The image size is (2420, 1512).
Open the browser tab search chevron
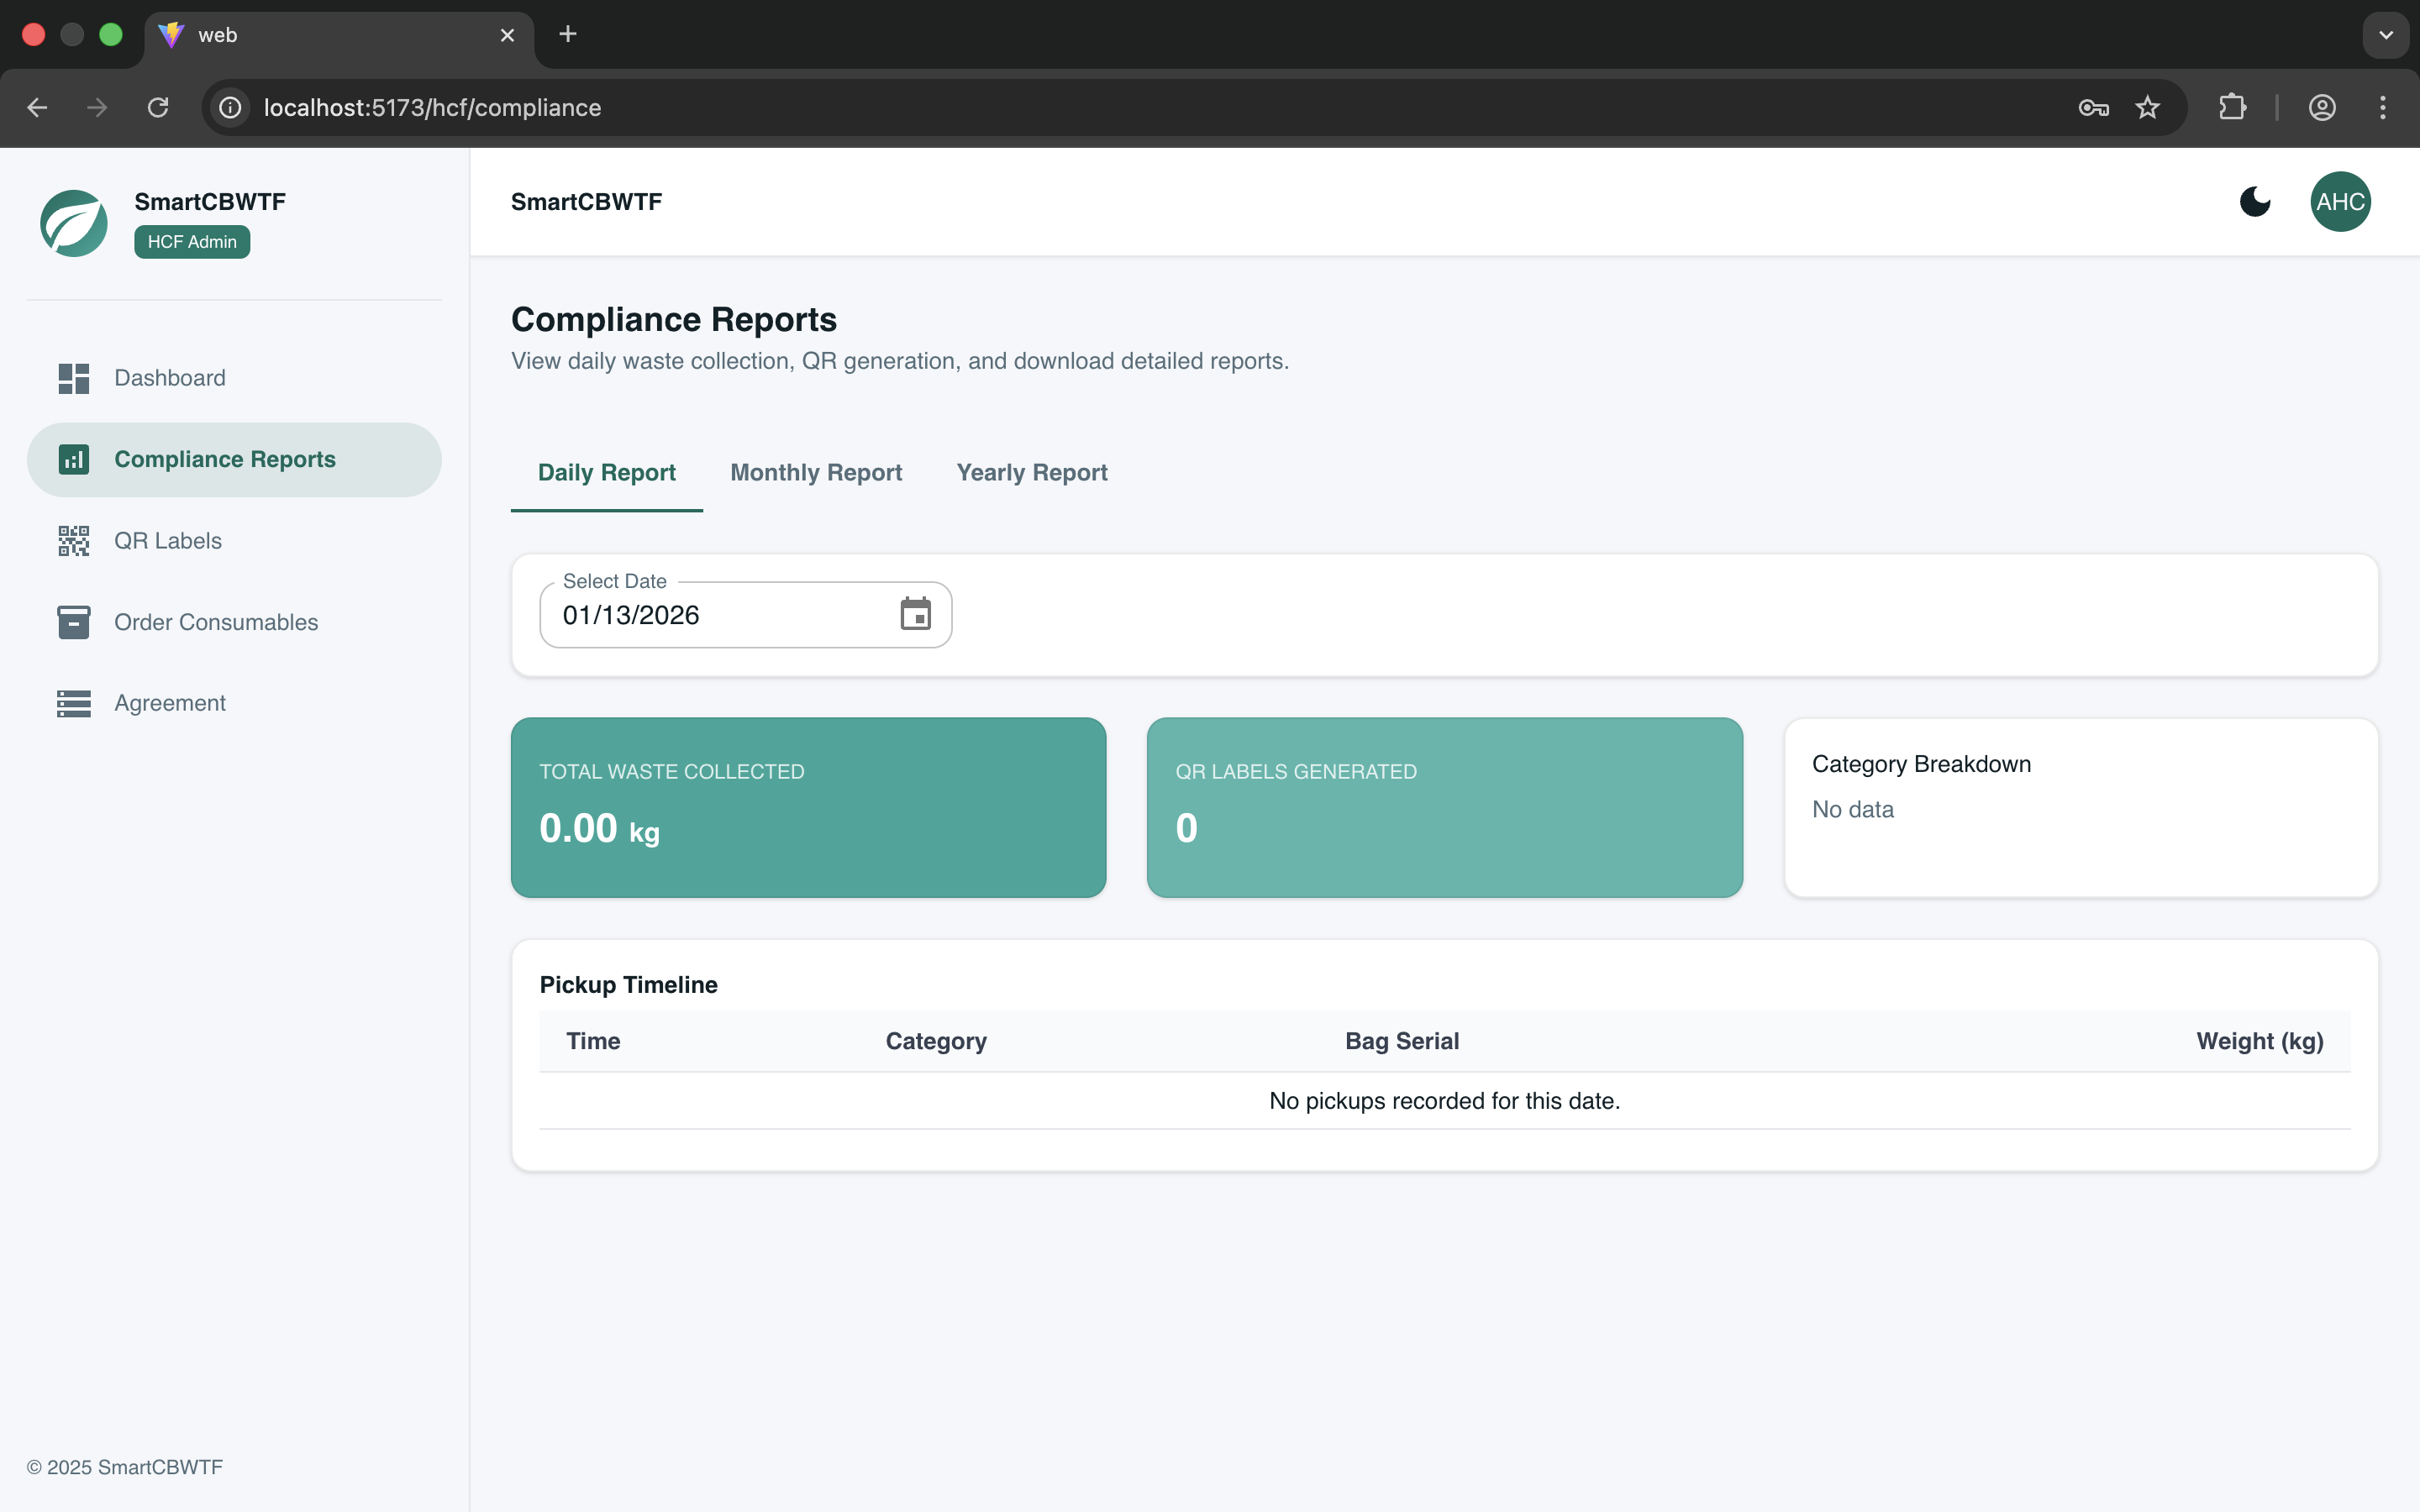tap(2385, 35)
